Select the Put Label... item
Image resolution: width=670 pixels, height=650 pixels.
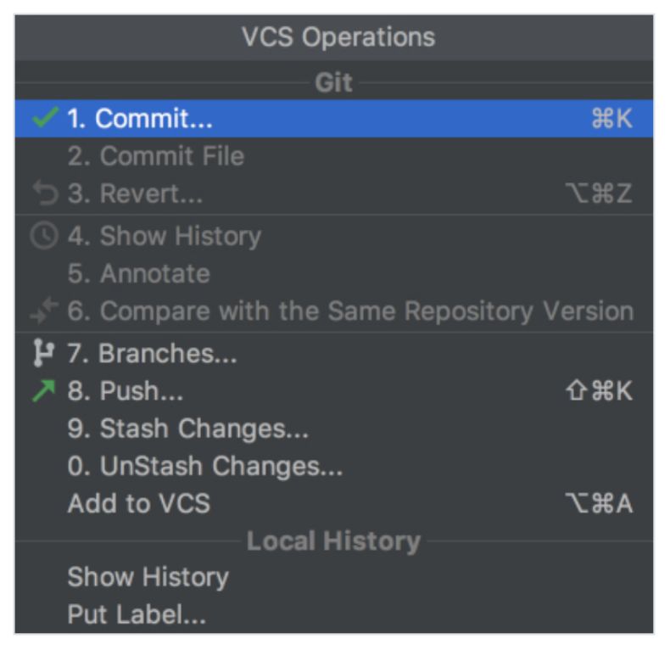[x=137, y=614]
